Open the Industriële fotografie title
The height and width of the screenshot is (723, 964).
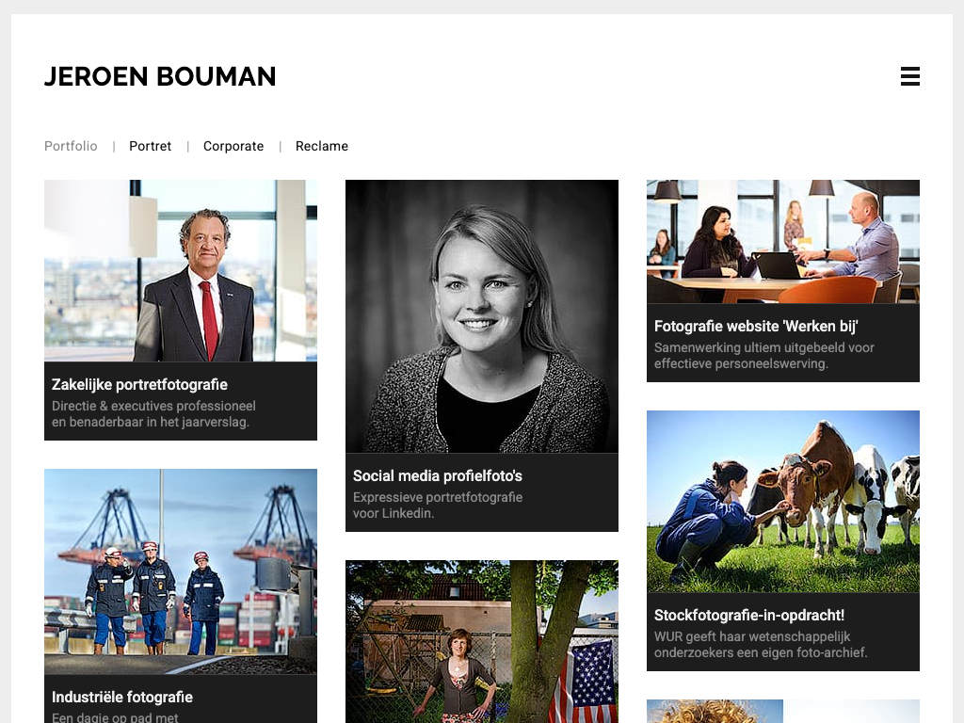122,697
